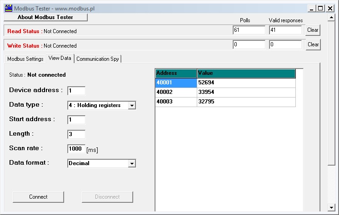Clear the Read Status counters

coord(313,30)
